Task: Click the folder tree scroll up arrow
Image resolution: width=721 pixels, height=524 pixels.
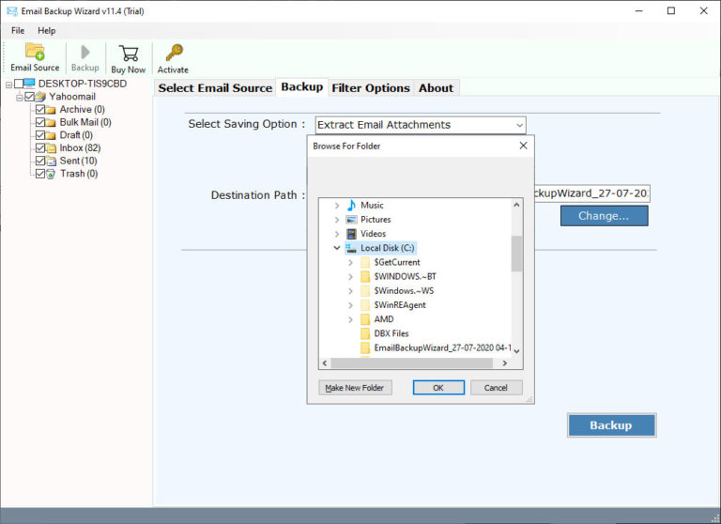Action: click(x=516, y=205)
